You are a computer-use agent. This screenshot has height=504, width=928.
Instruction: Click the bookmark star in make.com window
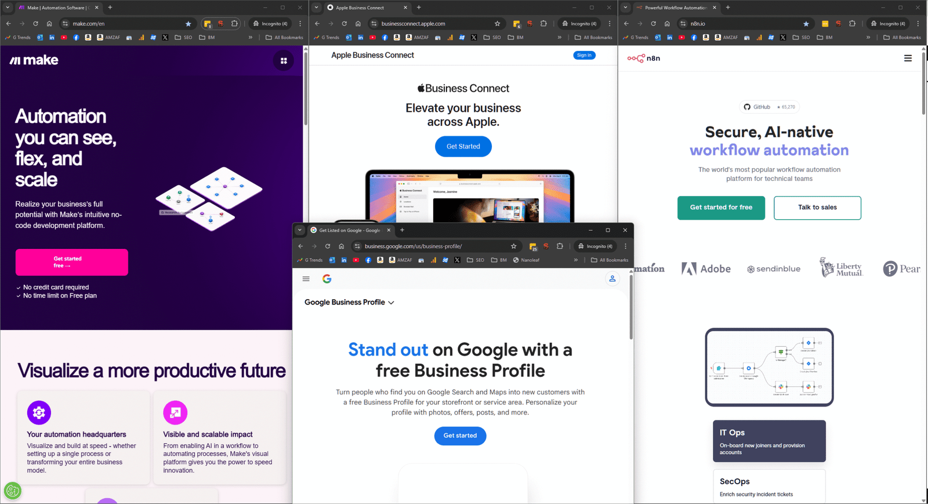point(188,24)
